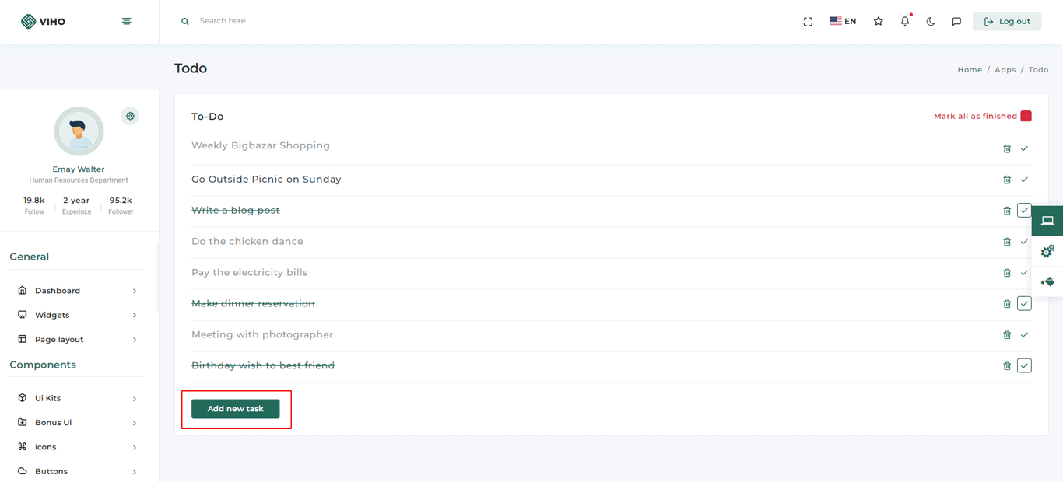Viewport: 1063px width, 482px height.
Task: Select Page layout in sidebar
Action: click(59, 340)
